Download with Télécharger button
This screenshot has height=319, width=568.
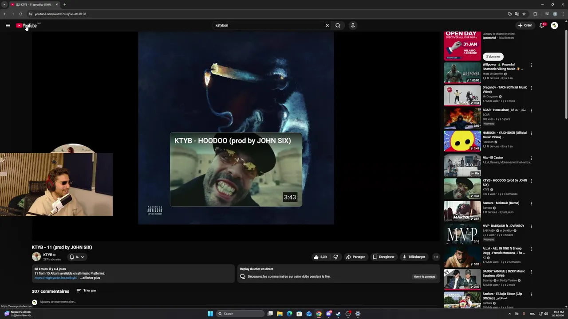point(414,257)
